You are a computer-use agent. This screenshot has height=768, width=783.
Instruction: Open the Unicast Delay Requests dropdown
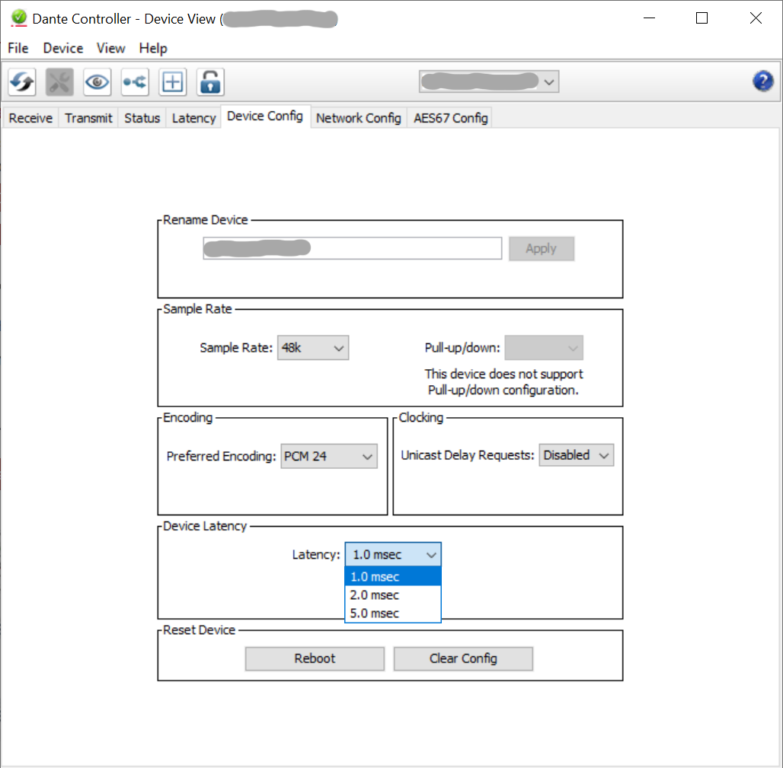click(x=577, y=455)
